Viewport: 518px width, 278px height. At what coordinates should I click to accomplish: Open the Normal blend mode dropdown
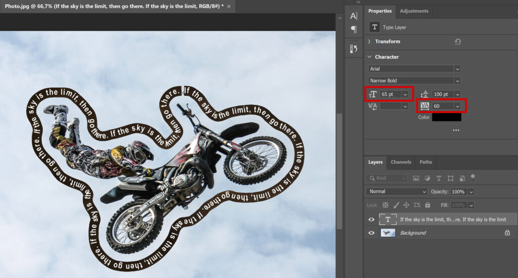click(x=397, y=191)
